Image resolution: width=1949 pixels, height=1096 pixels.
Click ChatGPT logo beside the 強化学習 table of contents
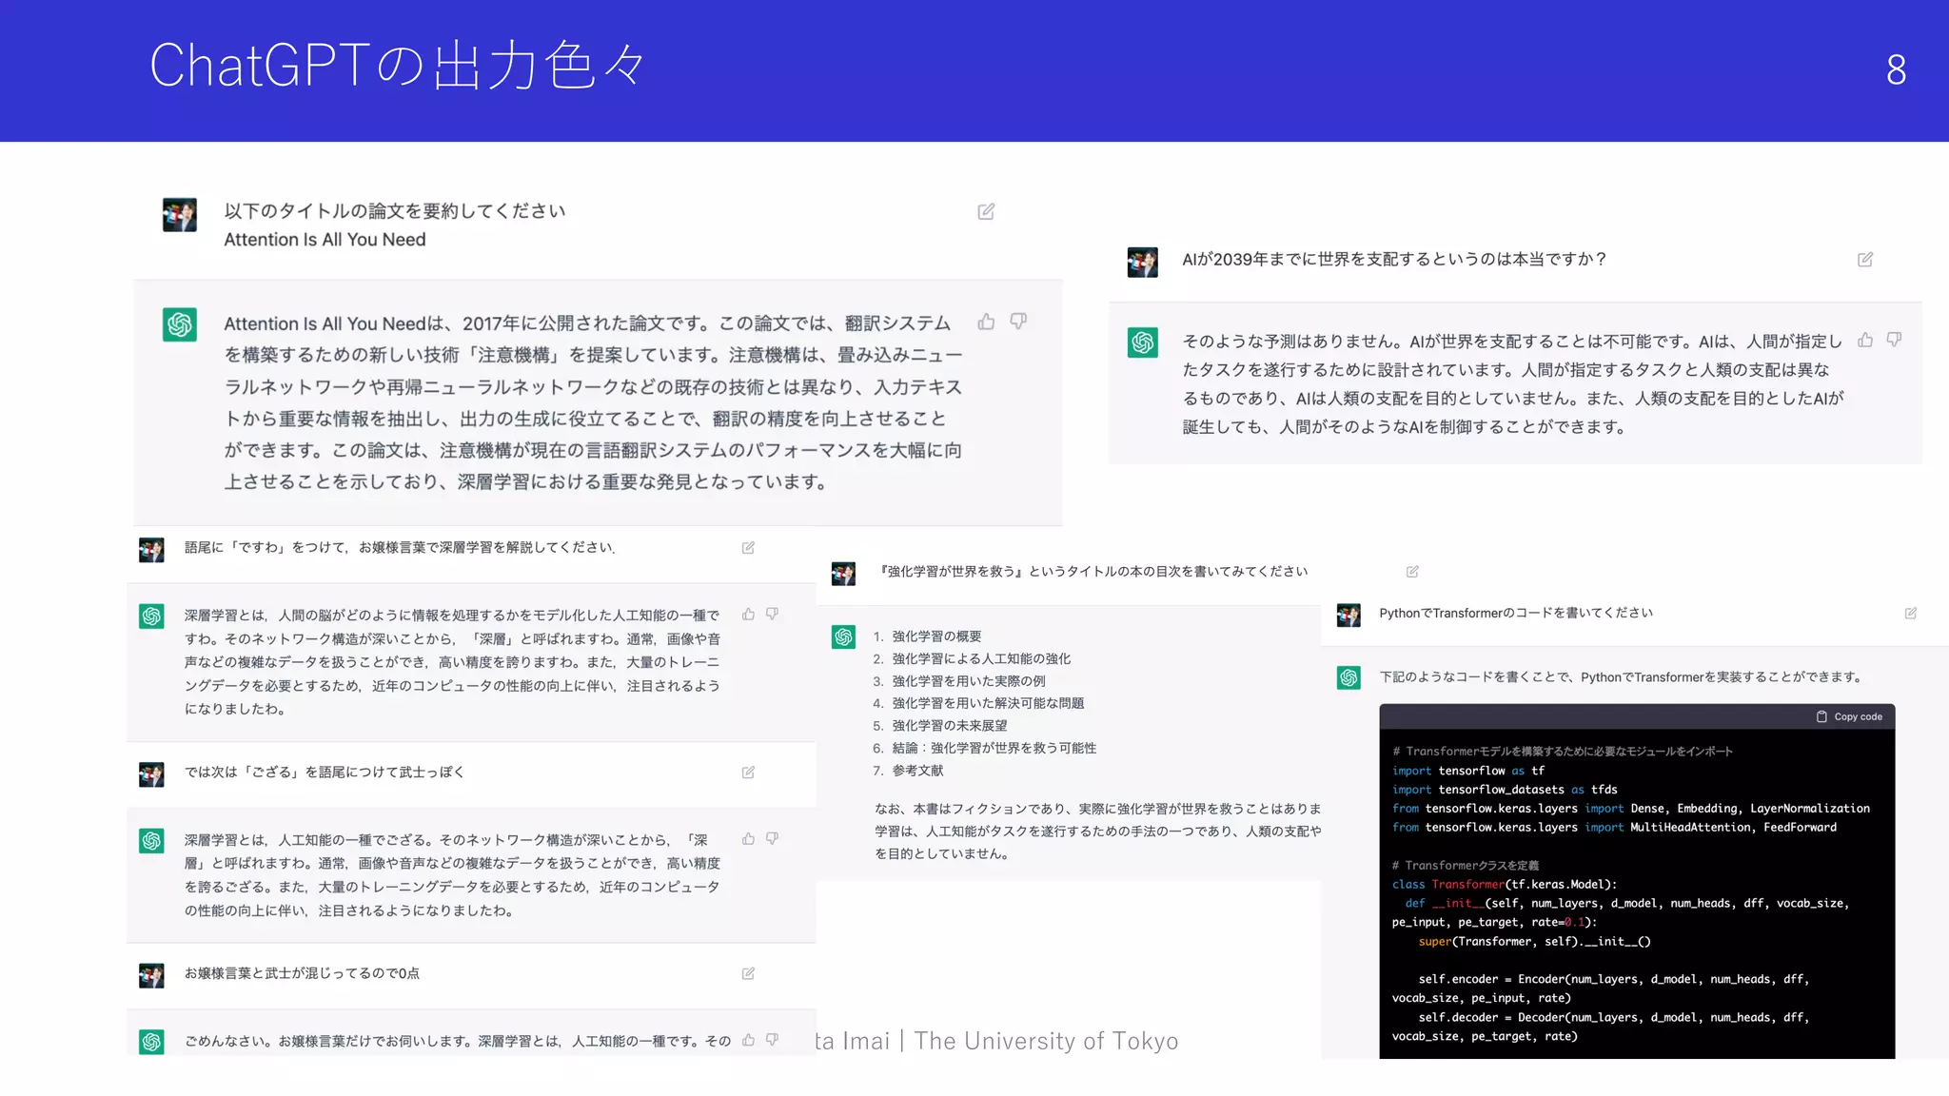click(x=843, y=636)
